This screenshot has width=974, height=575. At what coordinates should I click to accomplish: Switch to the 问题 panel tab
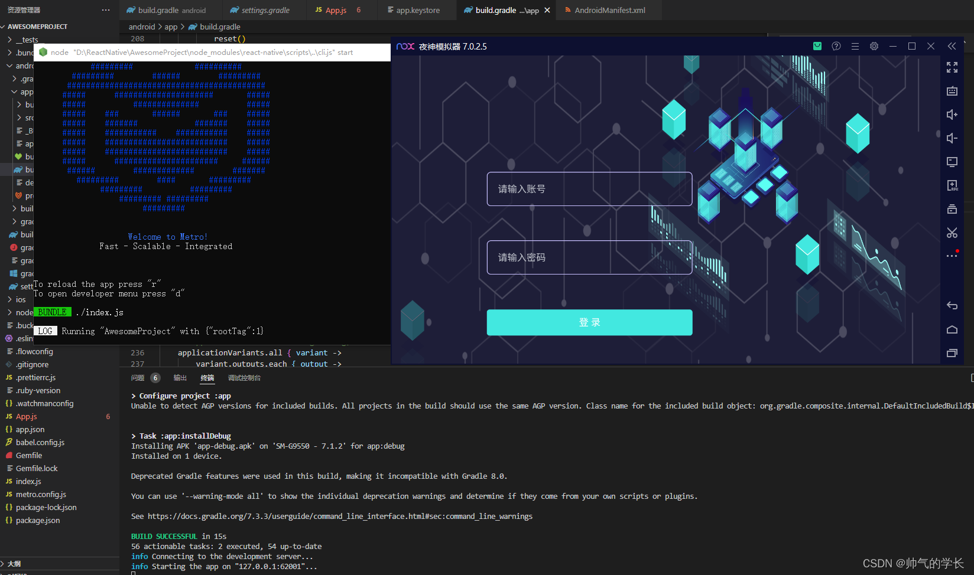click(x=138, y=378)
